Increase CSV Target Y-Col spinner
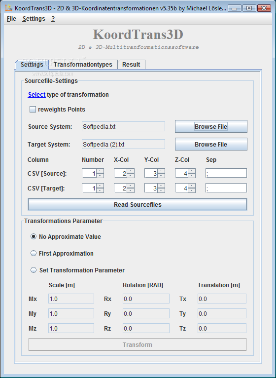This screenshot has width=276, height=378. point(161,186)
